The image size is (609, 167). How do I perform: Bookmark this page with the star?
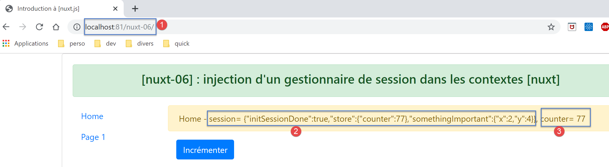551,27
